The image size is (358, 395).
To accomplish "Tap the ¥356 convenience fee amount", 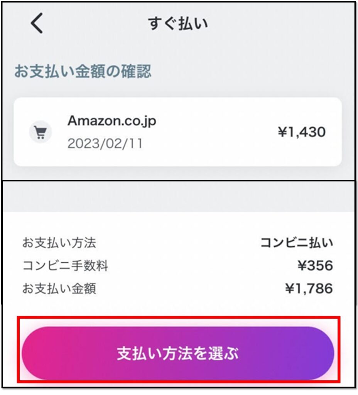I will coord(315,266).
